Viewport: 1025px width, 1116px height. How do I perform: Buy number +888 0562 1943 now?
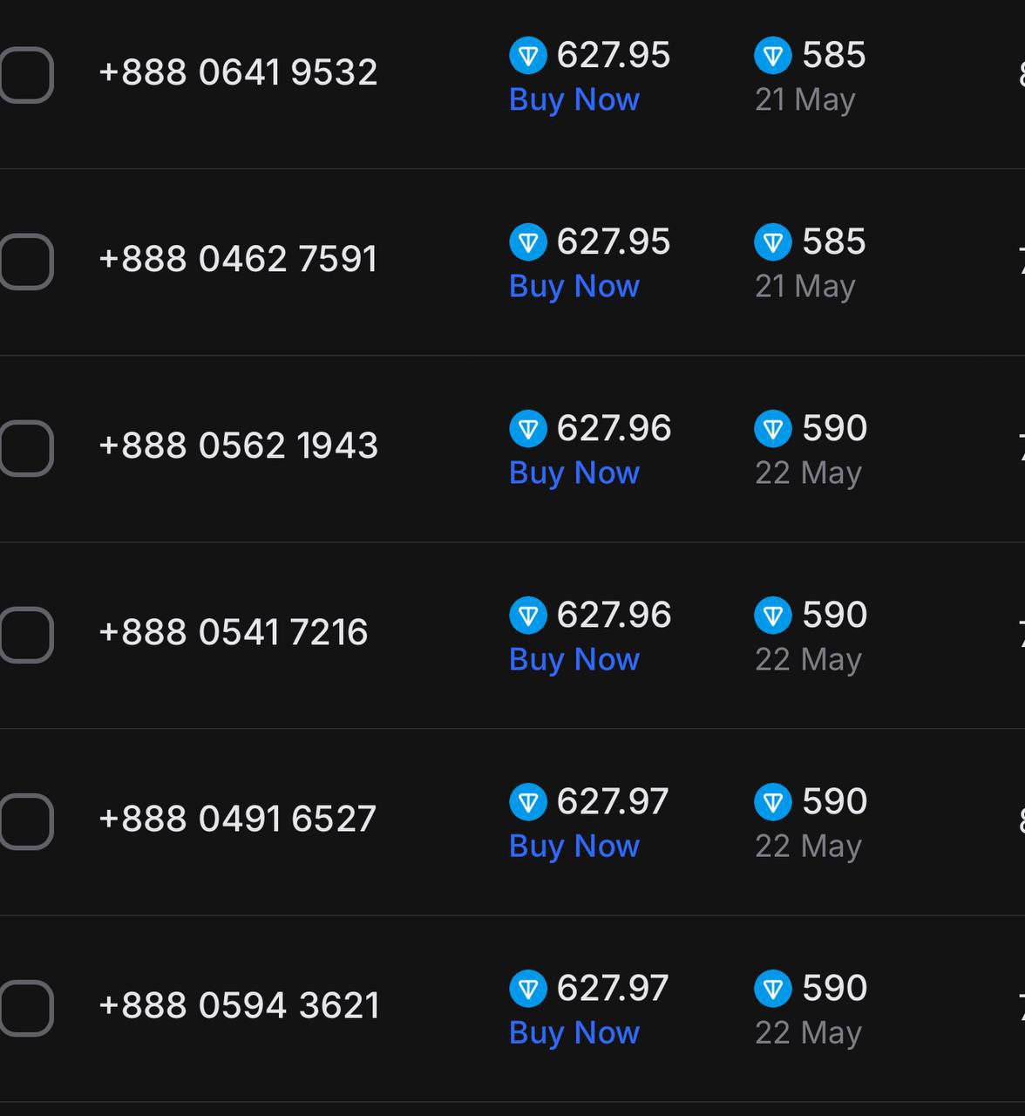(574, 473)
